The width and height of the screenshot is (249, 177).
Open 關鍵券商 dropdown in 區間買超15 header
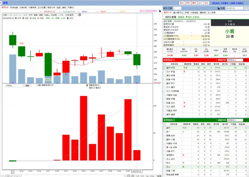tap(235, 60)
